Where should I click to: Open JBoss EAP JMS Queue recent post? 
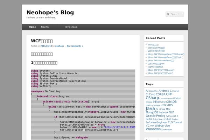(x=161, y=70)
